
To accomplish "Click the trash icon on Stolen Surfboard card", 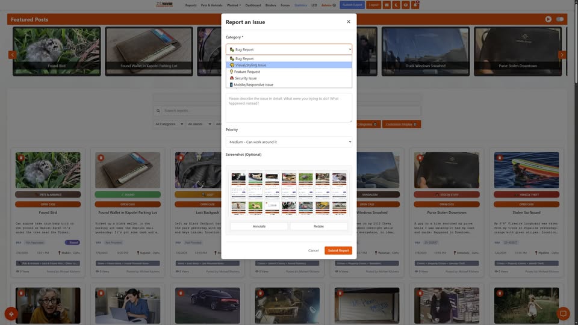I will pos(500,158).
